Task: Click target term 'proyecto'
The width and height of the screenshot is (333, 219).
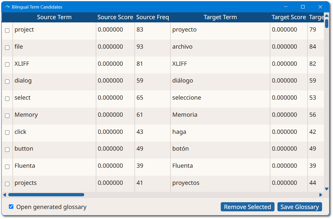Action: (184, 30)
